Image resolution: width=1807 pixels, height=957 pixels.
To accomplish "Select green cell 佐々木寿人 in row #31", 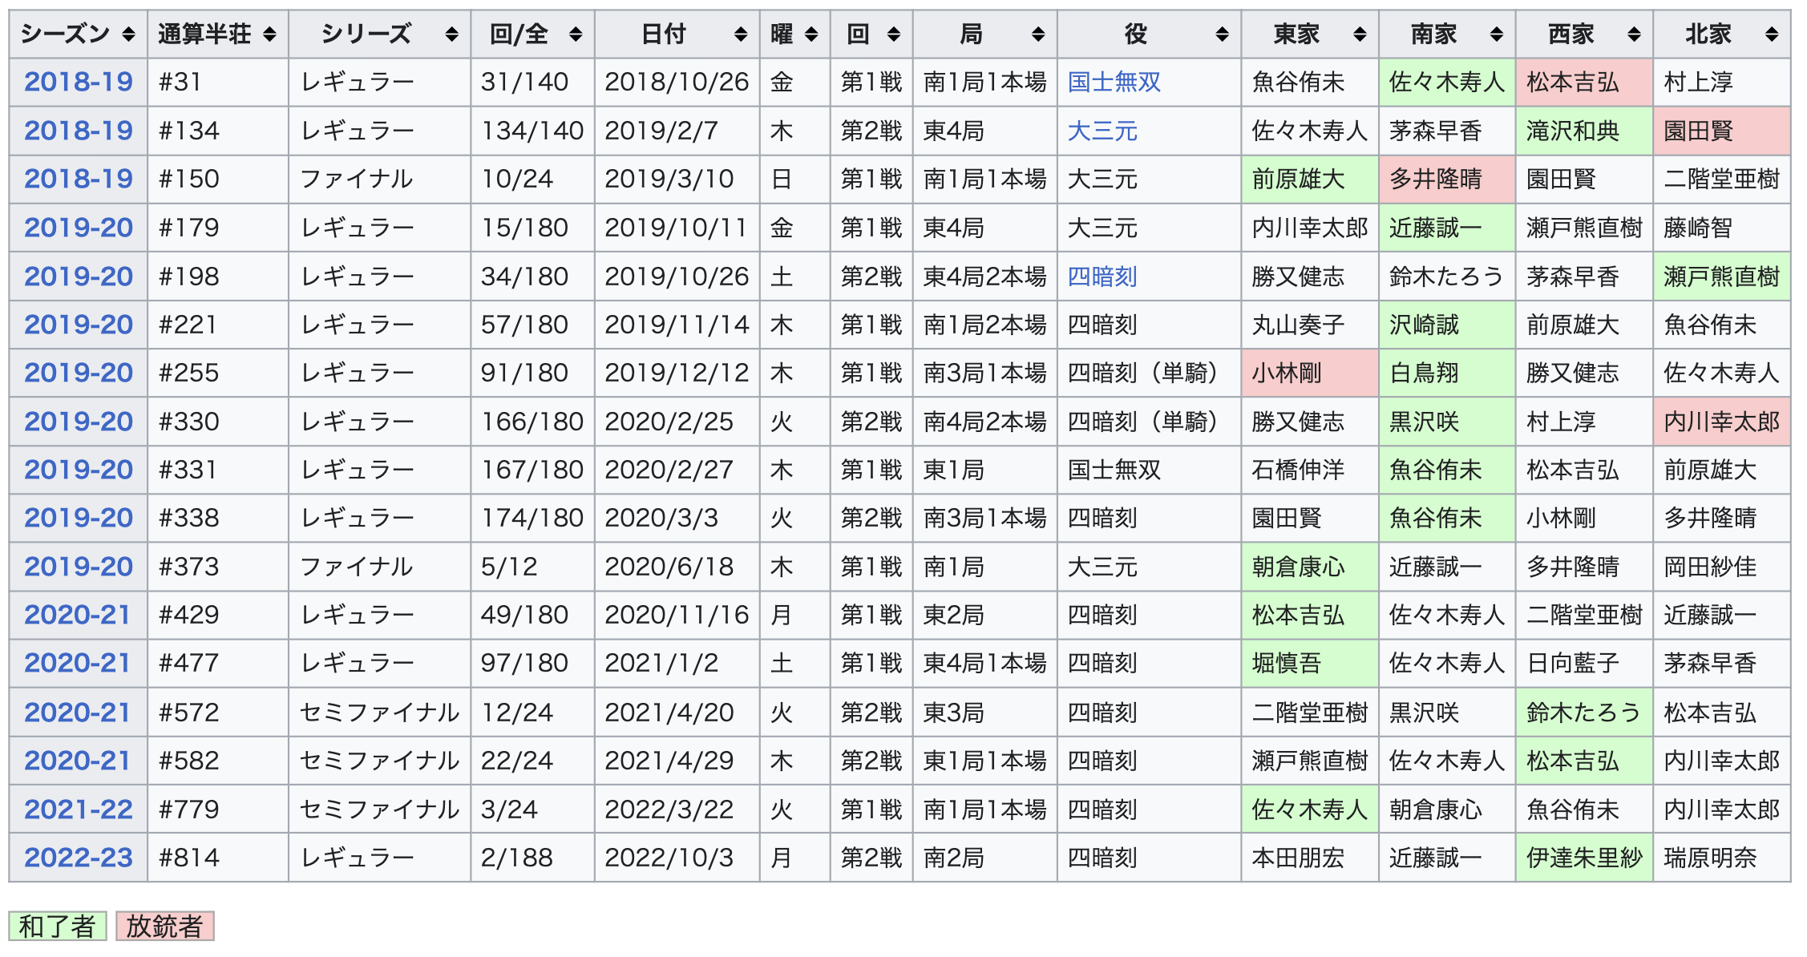I will pyautogui.click(x=1447, y=82).
